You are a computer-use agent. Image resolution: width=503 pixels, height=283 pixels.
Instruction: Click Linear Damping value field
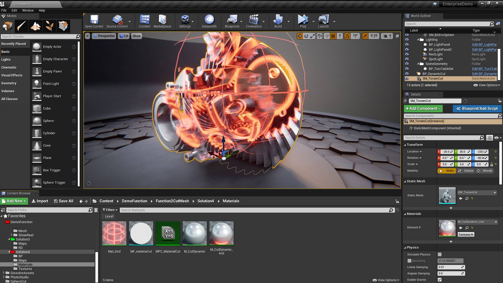(x=451, y=267)
